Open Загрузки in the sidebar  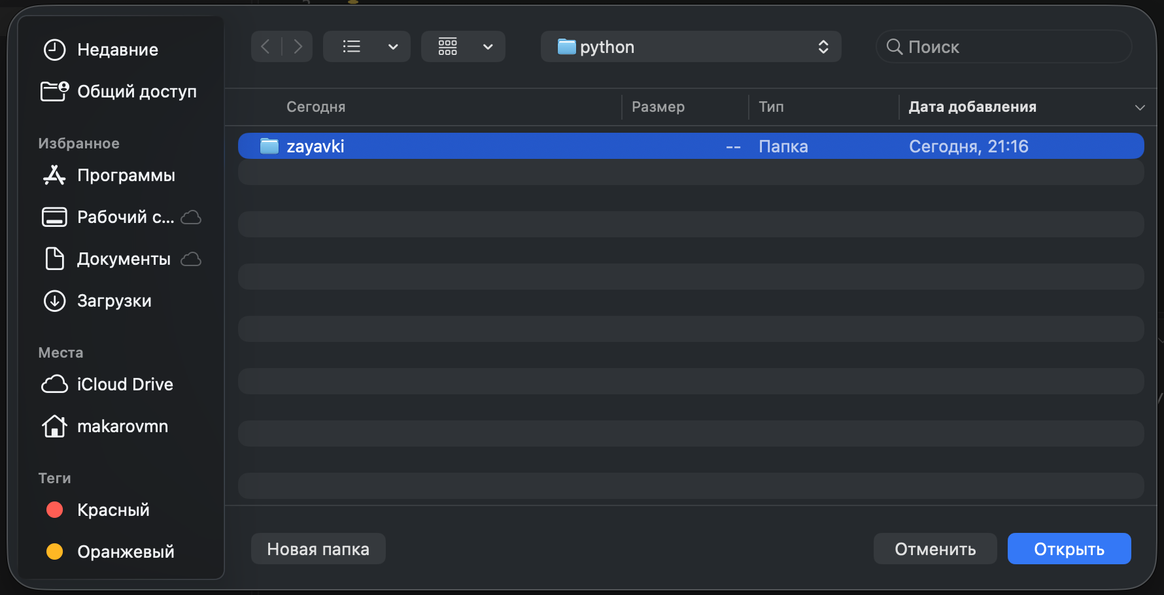click(x=114, y=301)
